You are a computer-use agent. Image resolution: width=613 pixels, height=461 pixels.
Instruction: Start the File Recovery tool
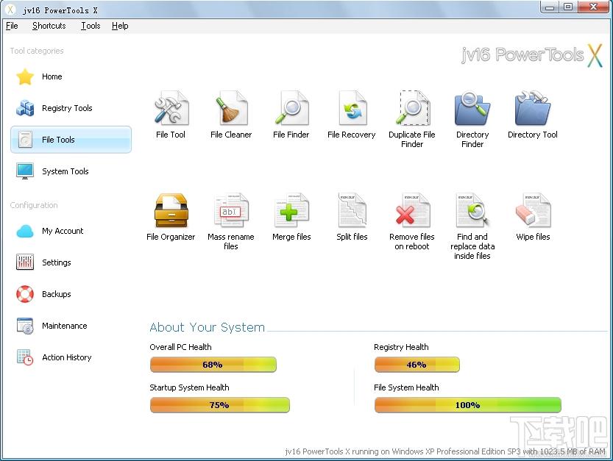(x=352, y=108)
